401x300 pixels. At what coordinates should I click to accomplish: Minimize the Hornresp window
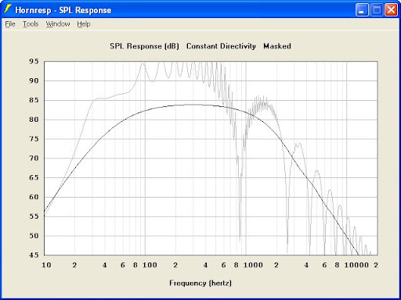click(x=362, y=10)
